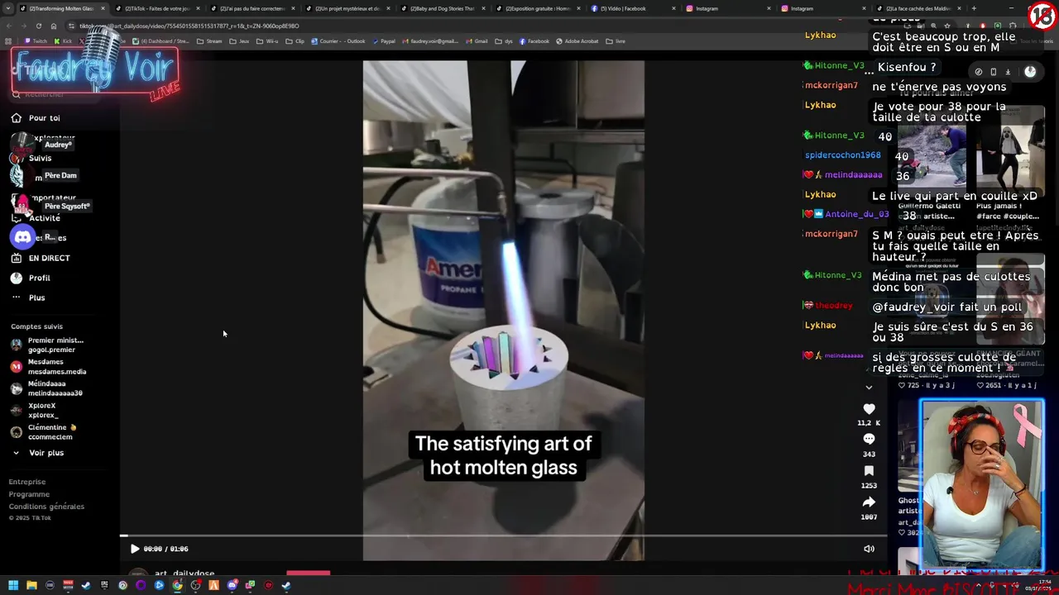Mute the video with the speaker icon
This screenshot has height=595, width=1059.
pyautogui.click(x=869, y=549)
